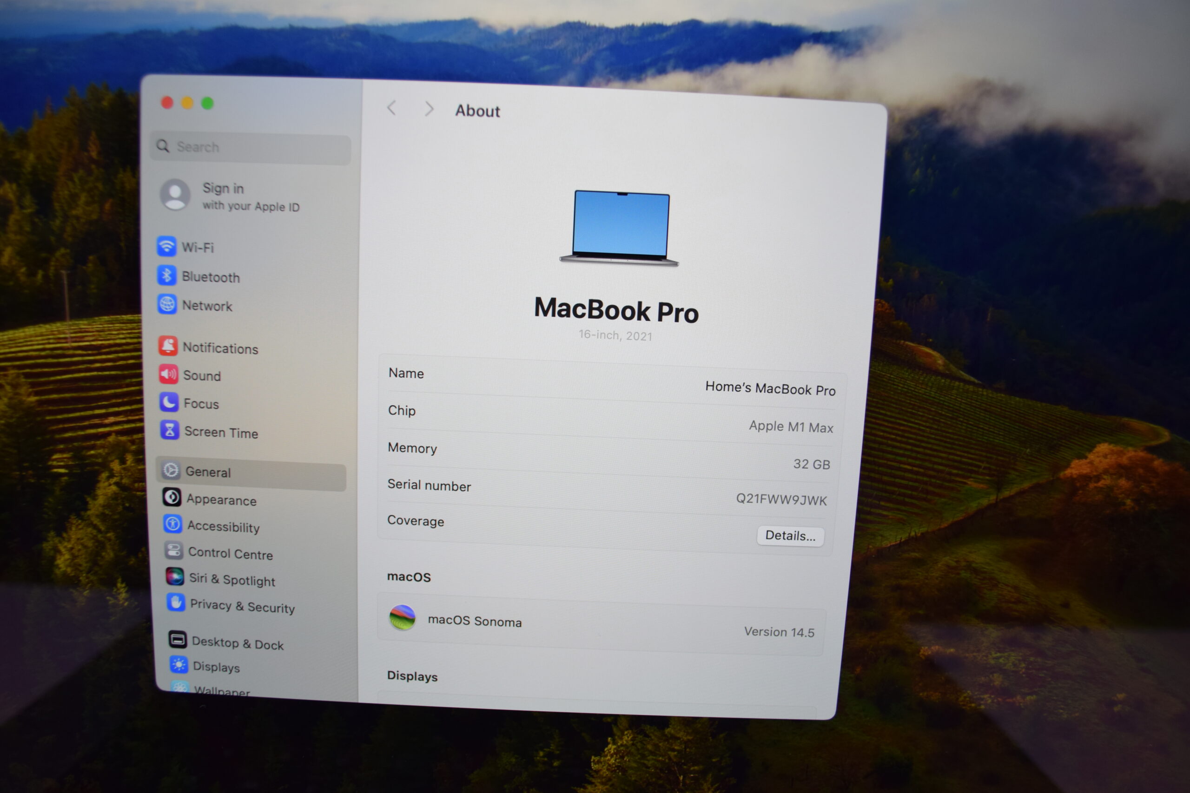Click the Wi-Fi icon in sidebar
Viewport: 1190px width, 793px height.
point(166,246)
